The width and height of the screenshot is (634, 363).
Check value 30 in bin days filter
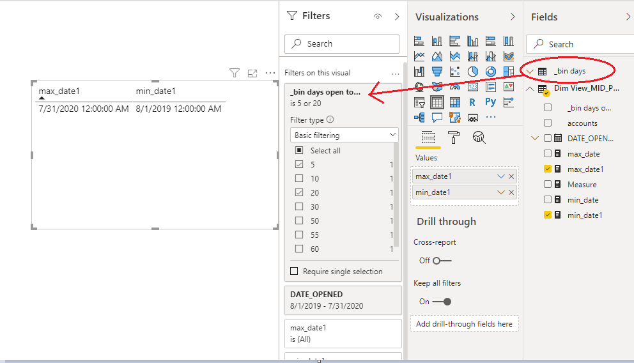tap(299, 206)
